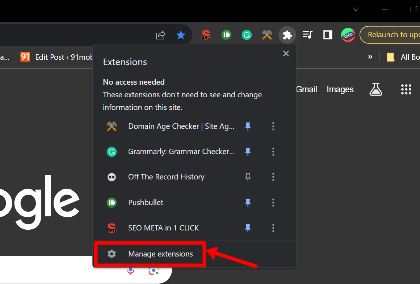Click the SEO META icon in extensions list
Image resolution: width=420 pixels, height=284 pixels.
[112, 228]
